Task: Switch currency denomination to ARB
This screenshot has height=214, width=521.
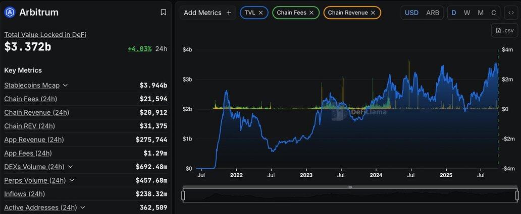Action: (433, 13)
